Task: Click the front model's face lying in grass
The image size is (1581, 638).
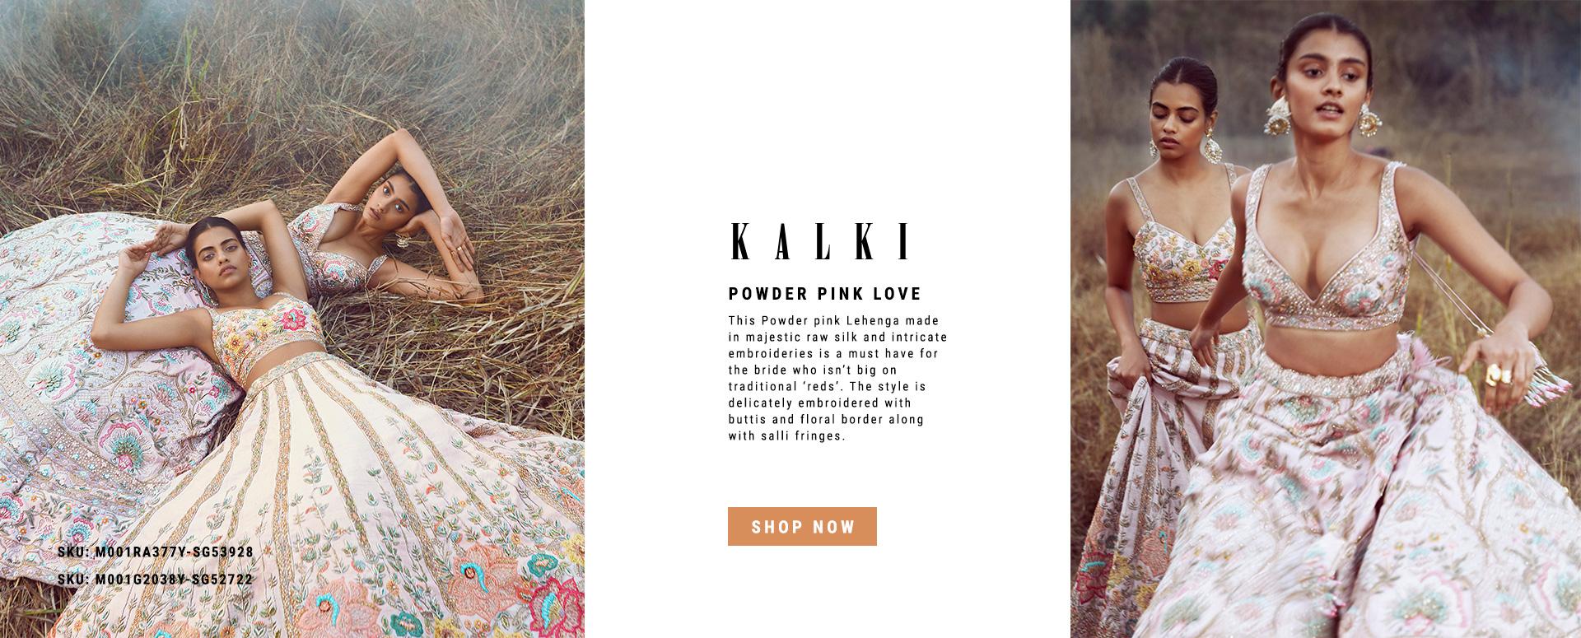Action: [212, 251]
